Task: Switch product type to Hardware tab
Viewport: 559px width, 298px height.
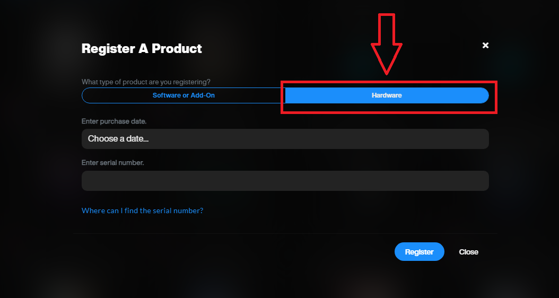Action: point(387,95)
